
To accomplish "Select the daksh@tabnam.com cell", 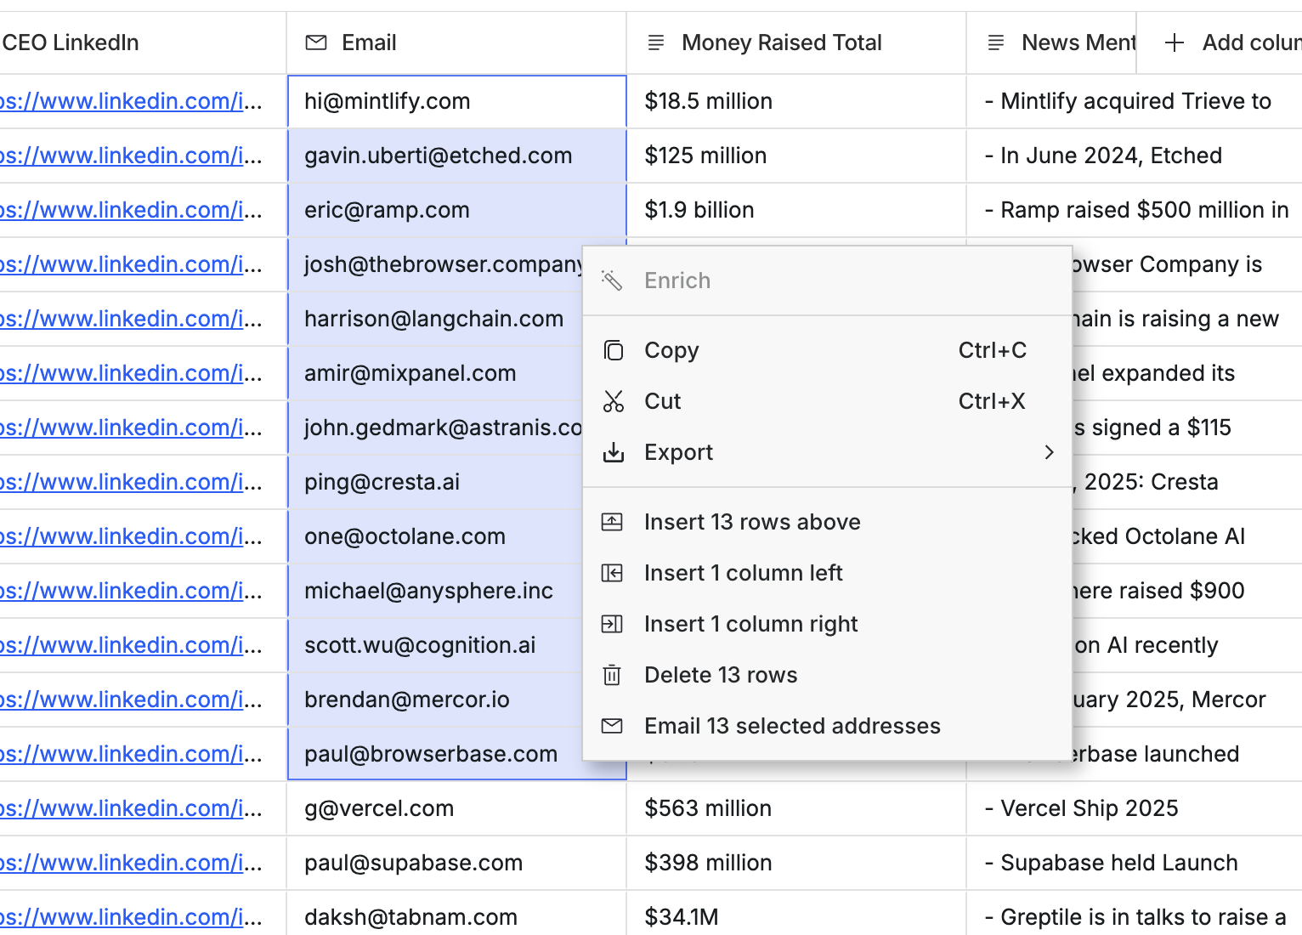I will [x=456, y=915].
